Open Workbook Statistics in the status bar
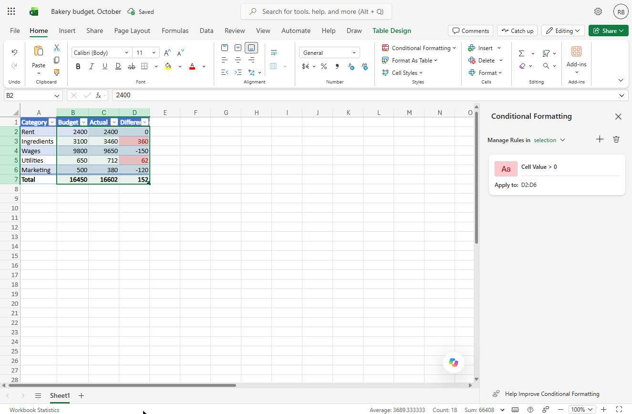632x414 pixels. (x=34, y=410)
